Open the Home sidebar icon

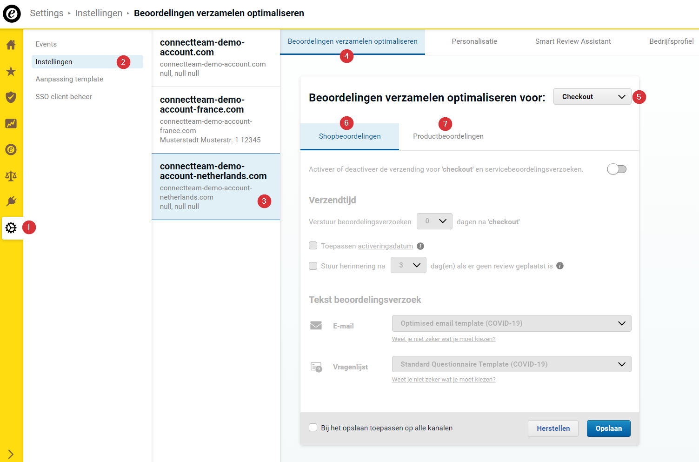tap(11, 45)
